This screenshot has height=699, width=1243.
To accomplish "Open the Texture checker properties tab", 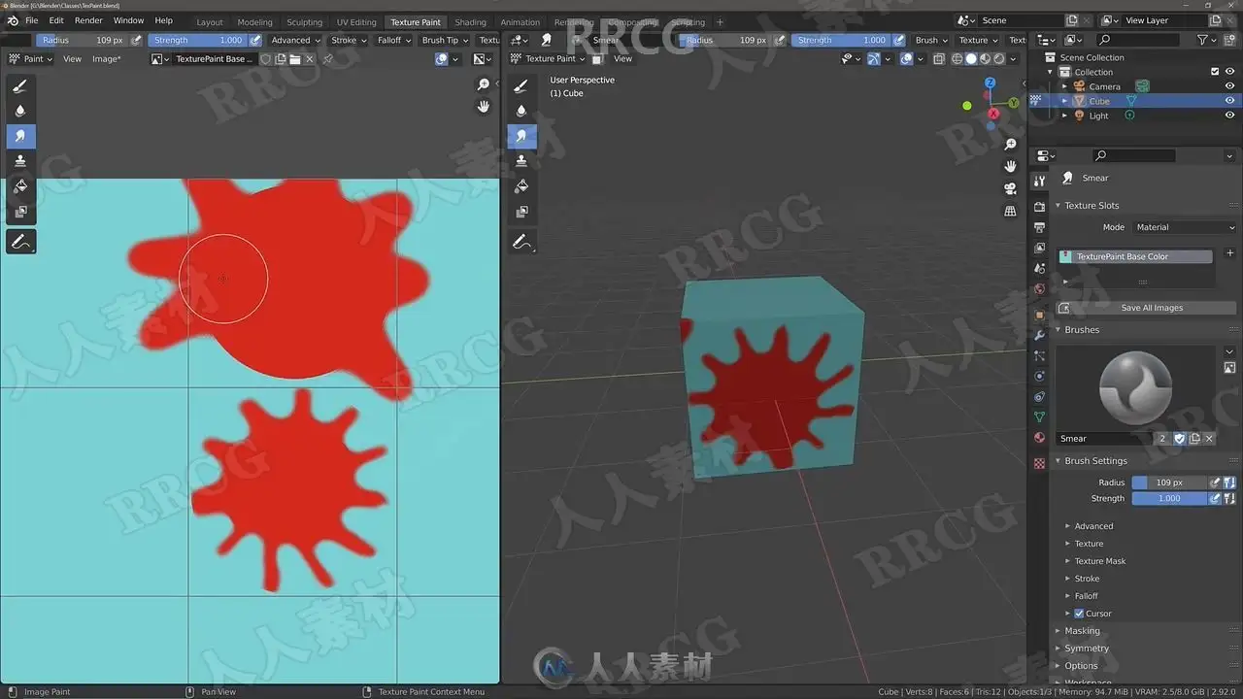I will pyautogui.click(x=1040, y=464).
